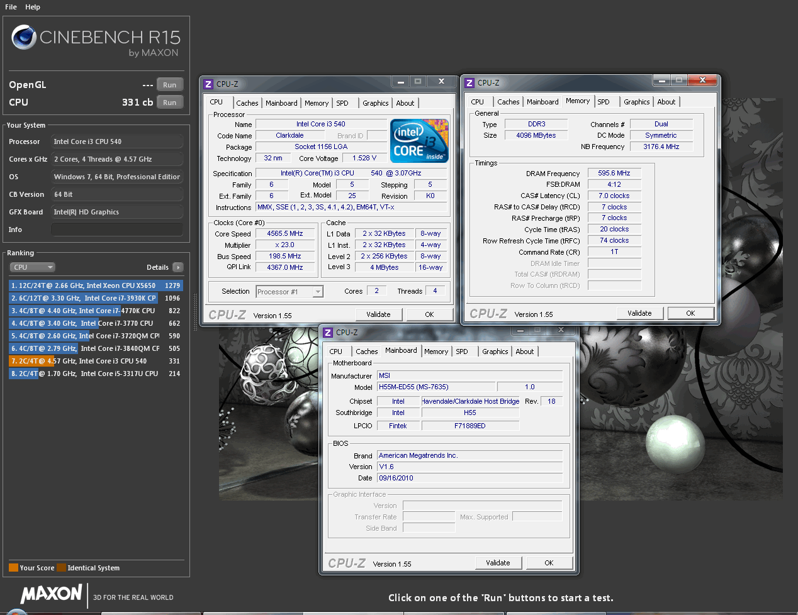Open Mainboard tab in memory CPU-Z window
Image resolution: width=798 pixels, height=615 pixels.
(542, 102)
